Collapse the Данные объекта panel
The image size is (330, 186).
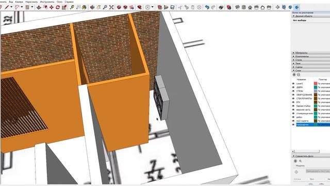point(310,16)
